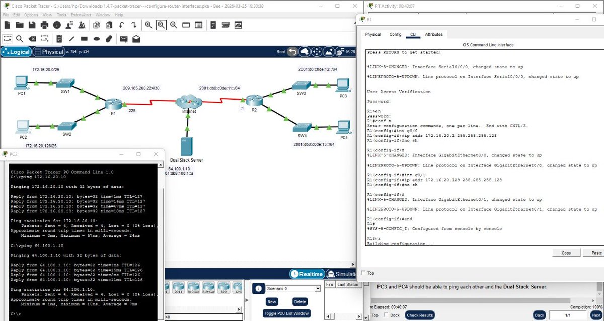Open the Network Information icon
Image resolution: width=604 pixels, height=321 pixels.
tap(57, 25)
